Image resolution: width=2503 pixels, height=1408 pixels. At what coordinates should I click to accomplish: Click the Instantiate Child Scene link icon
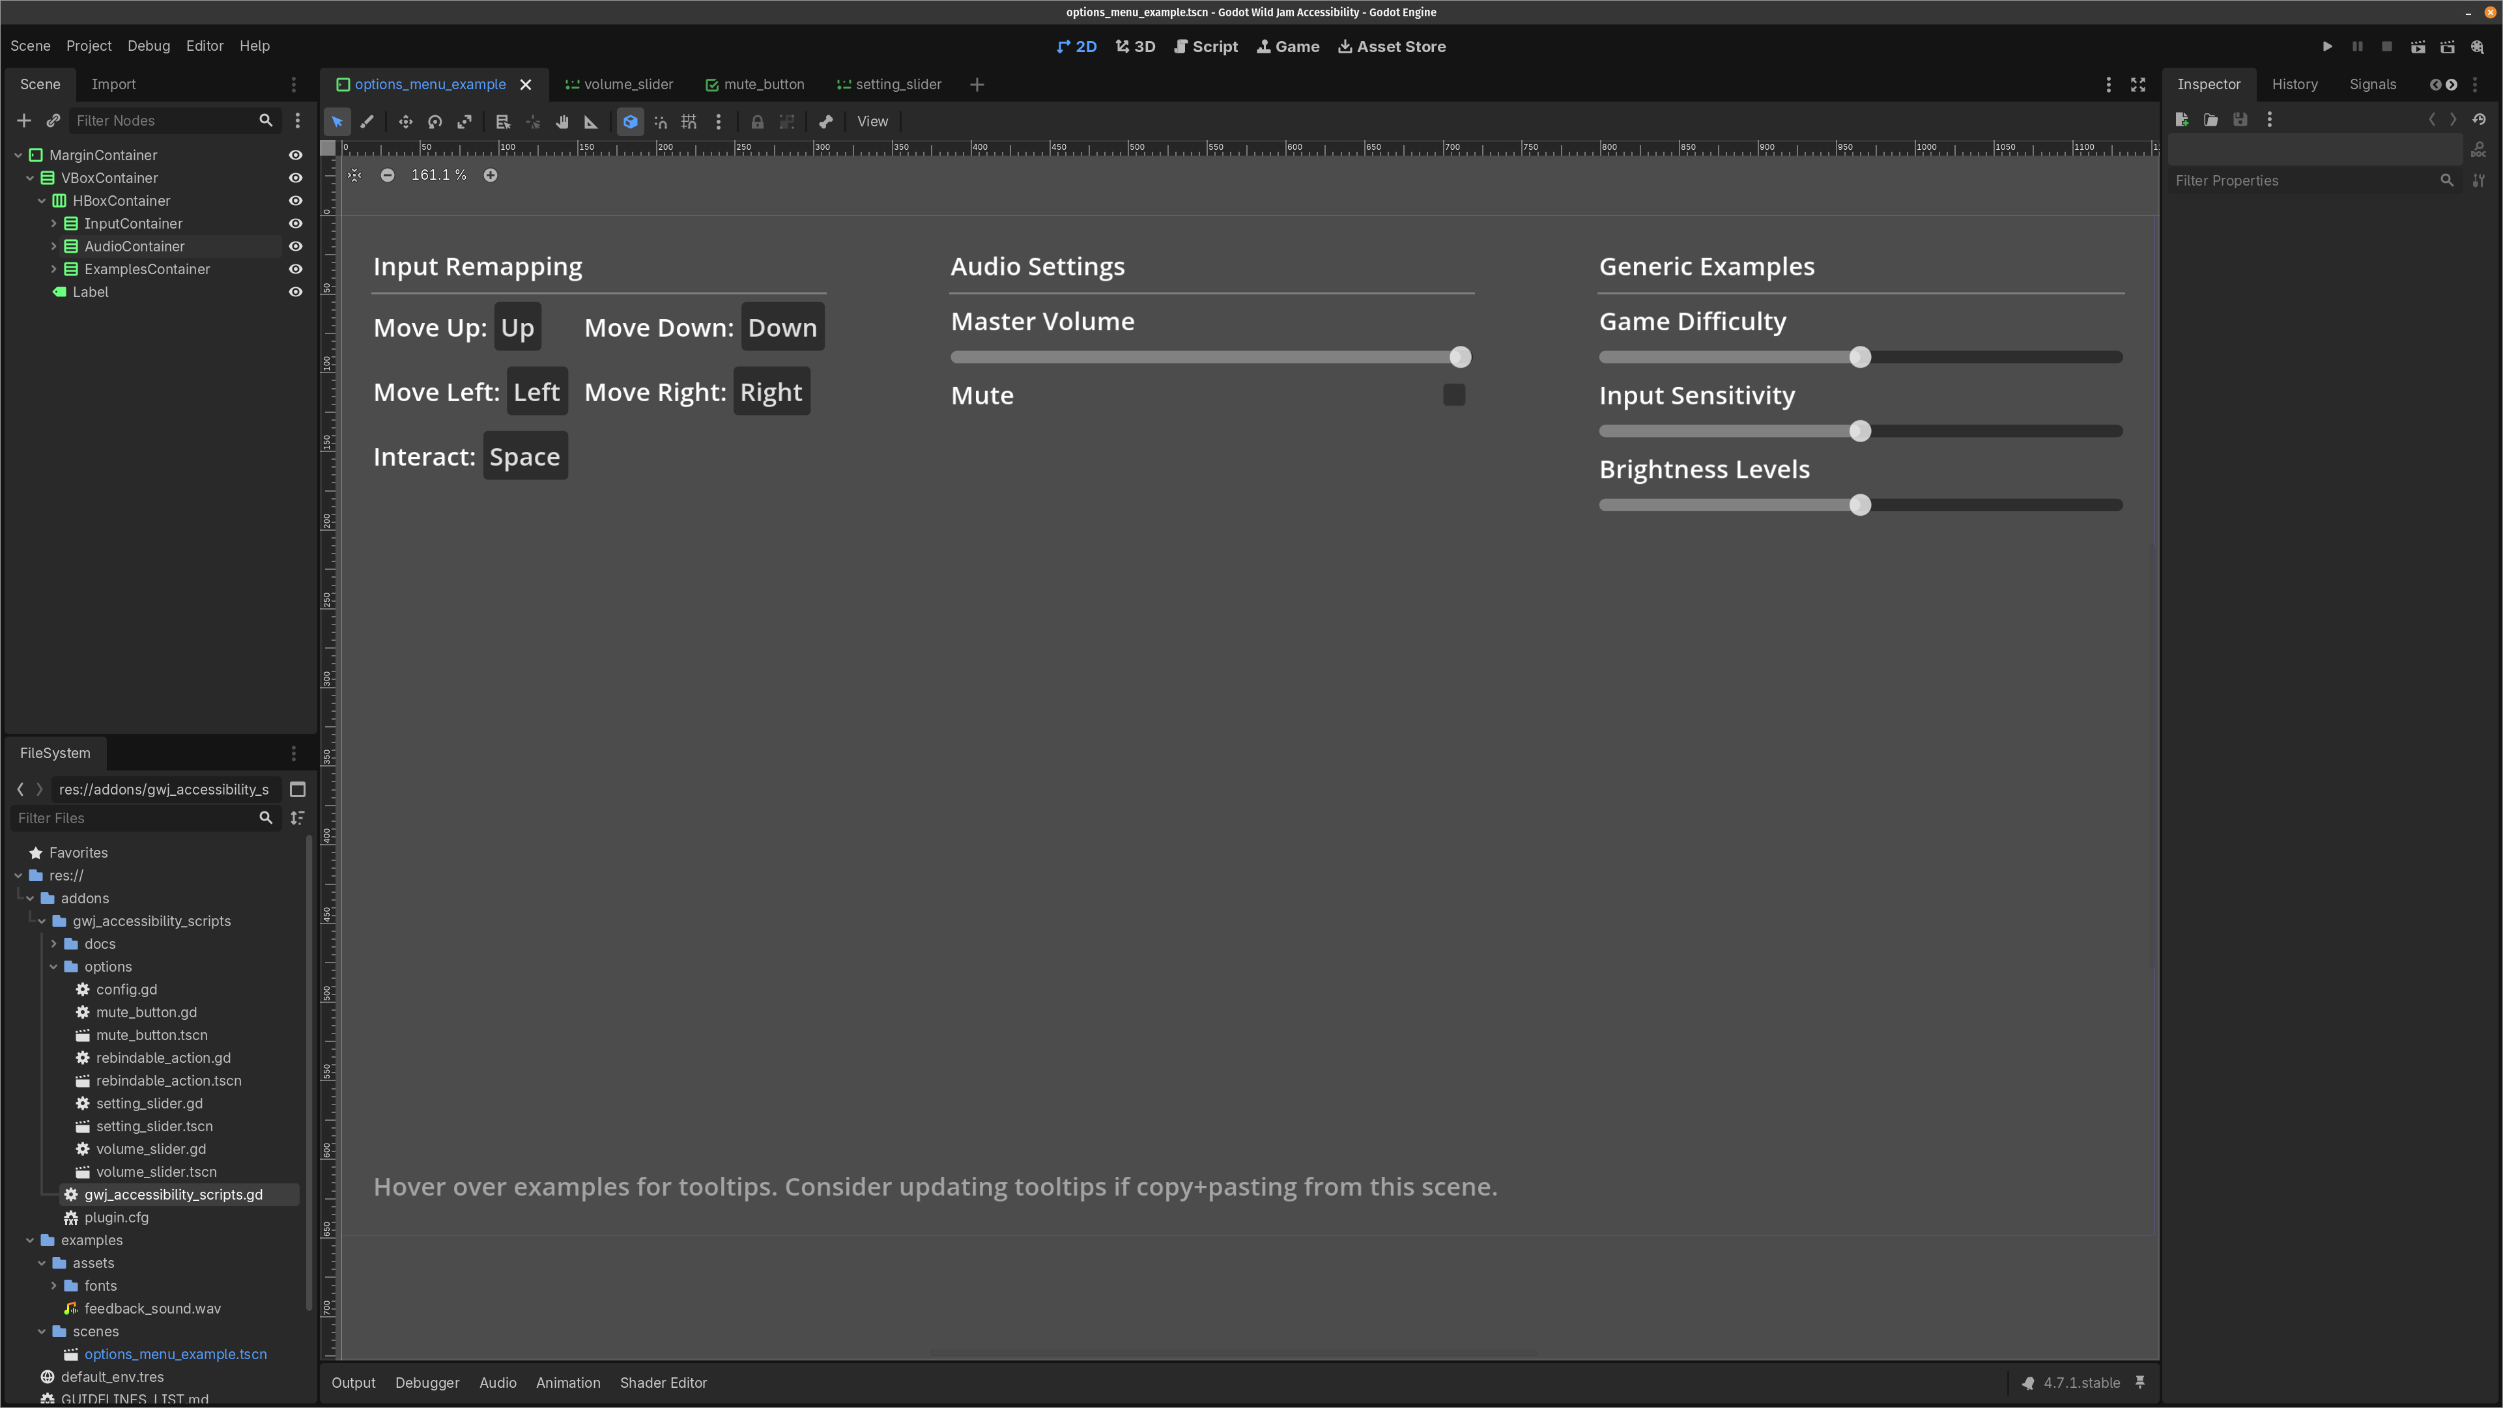click(x=53, y=120)
